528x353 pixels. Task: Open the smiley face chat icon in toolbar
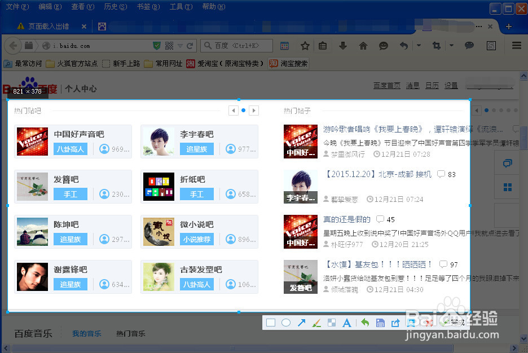click(x=383, y=46)
